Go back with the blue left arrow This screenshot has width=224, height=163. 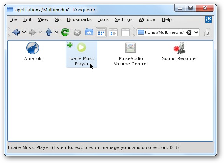pos(16,32)
